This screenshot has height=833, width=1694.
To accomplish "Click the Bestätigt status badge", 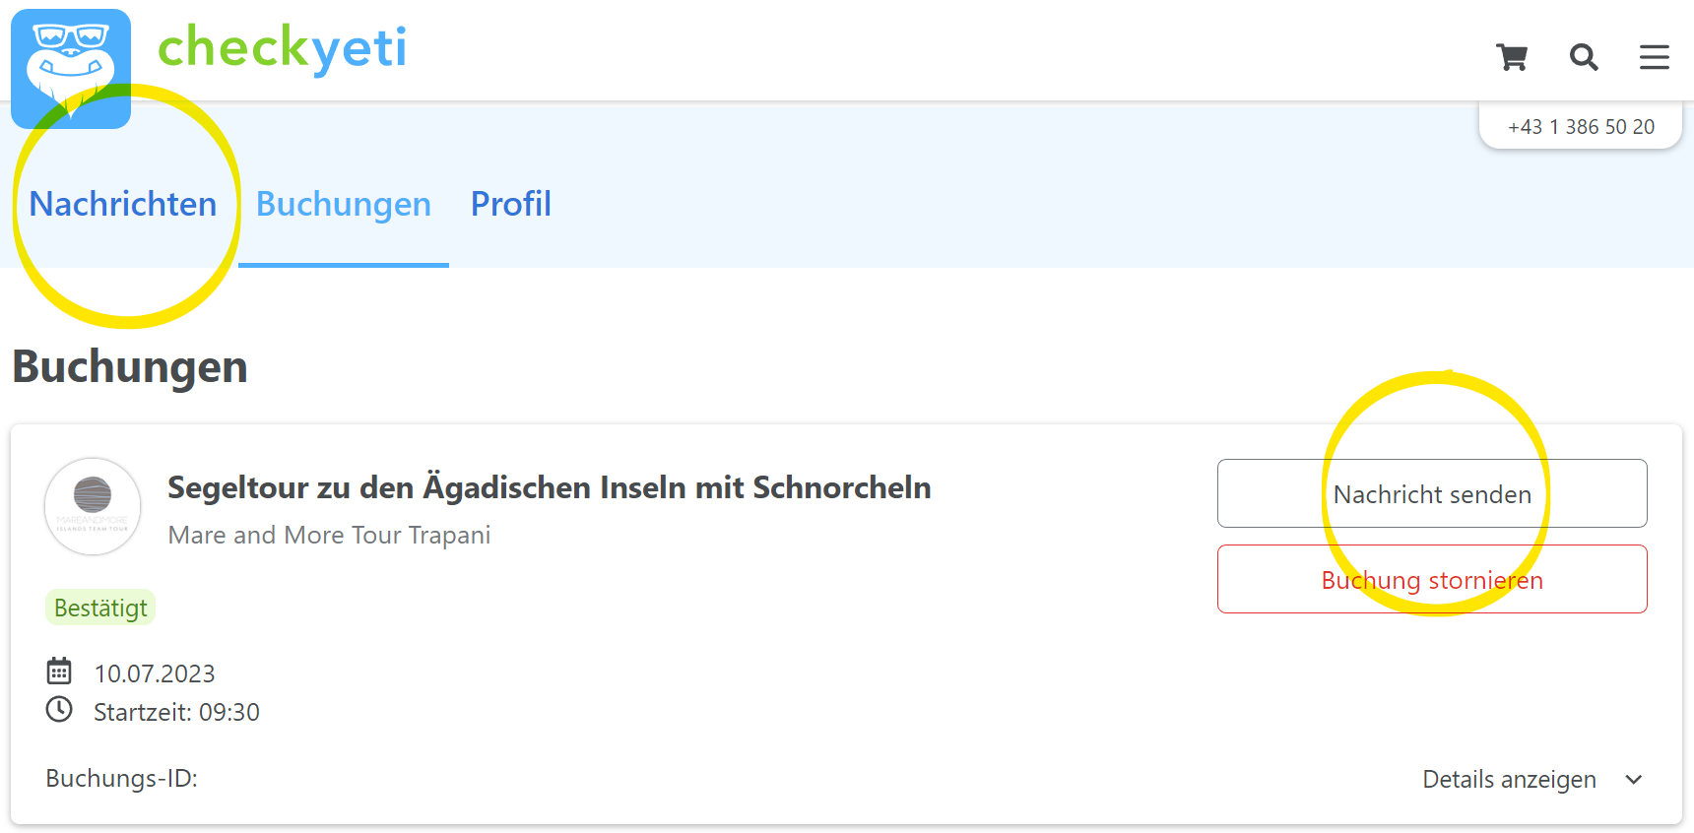I will click(x=100, y=608).
